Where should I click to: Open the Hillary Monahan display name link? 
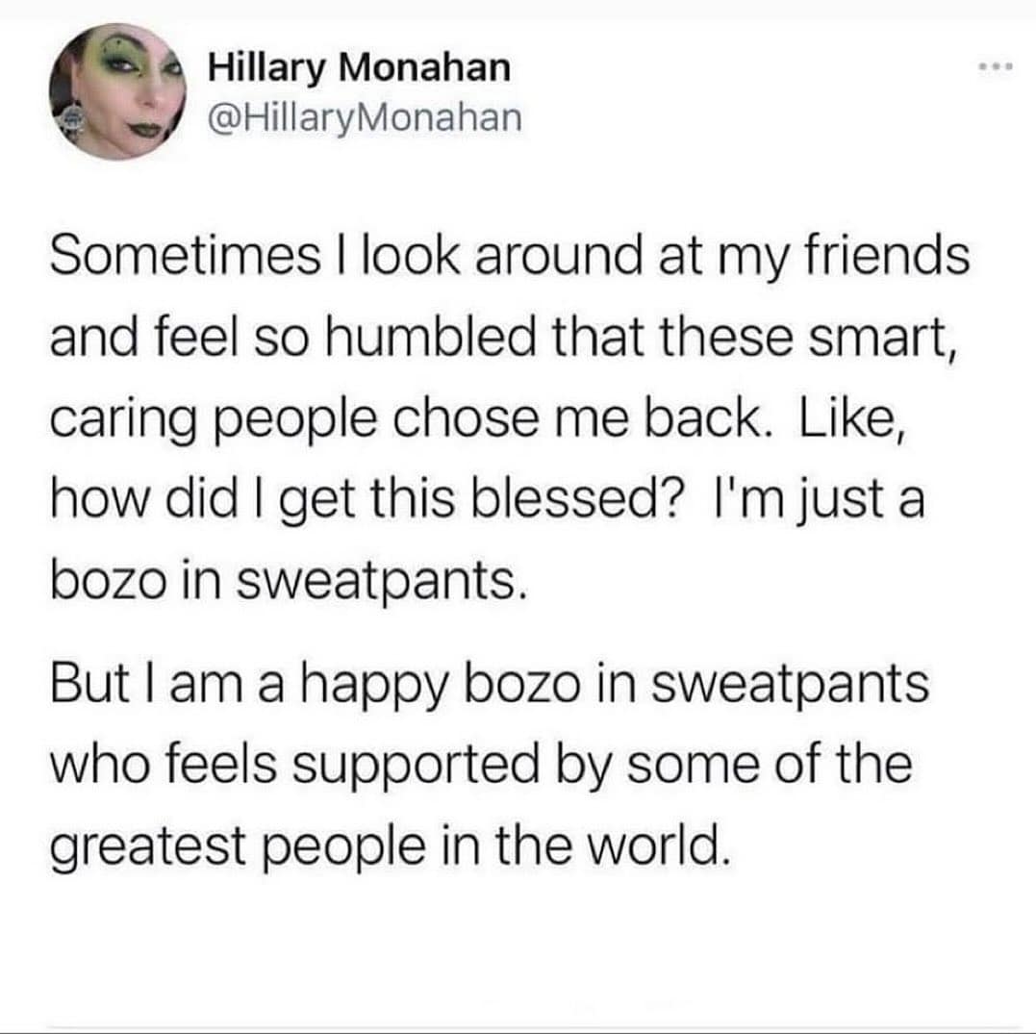coord(360,67)
